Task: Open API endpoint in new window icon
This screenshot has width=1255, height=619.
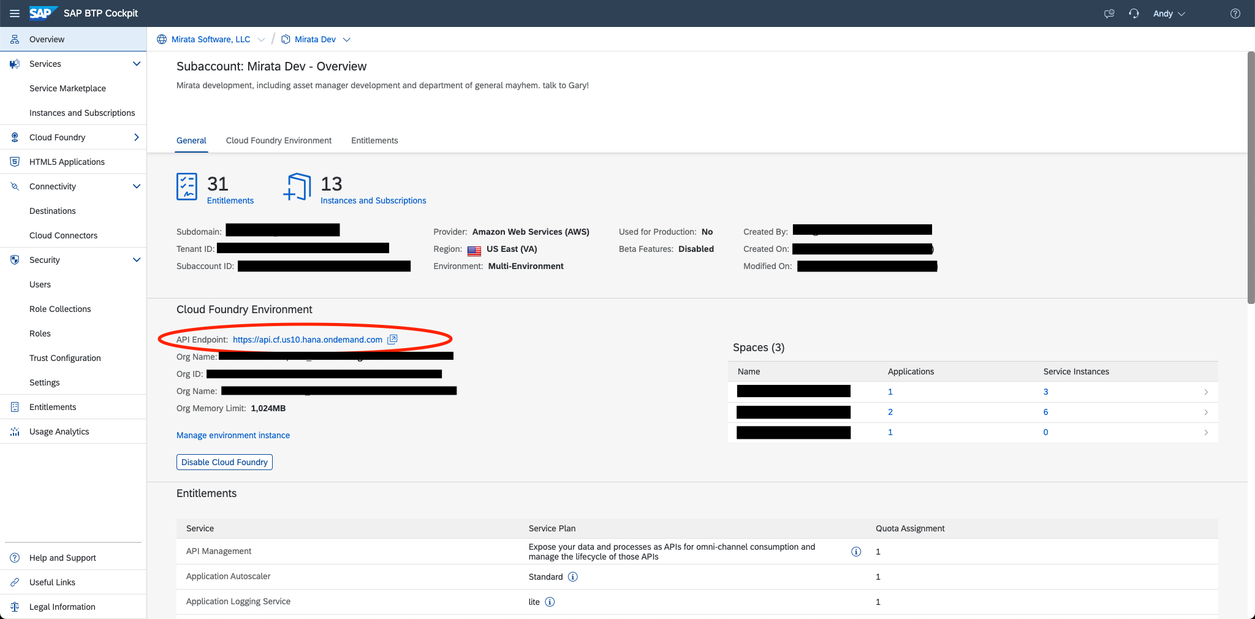Action: coord(392,339)
